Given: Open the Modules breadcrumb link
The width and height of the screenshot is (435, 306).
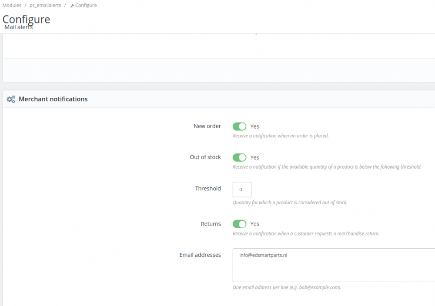Looking at the screenshot, I should click(12, 6).
